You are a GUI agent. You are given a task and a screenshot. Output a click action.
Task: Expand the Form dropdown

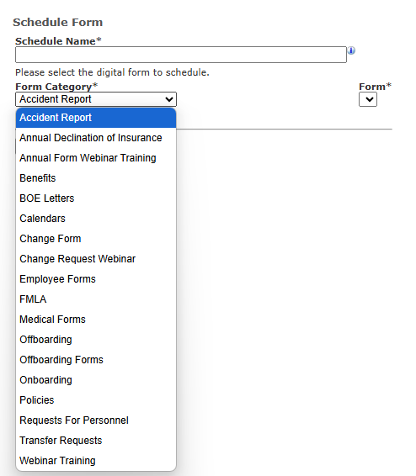368,99
